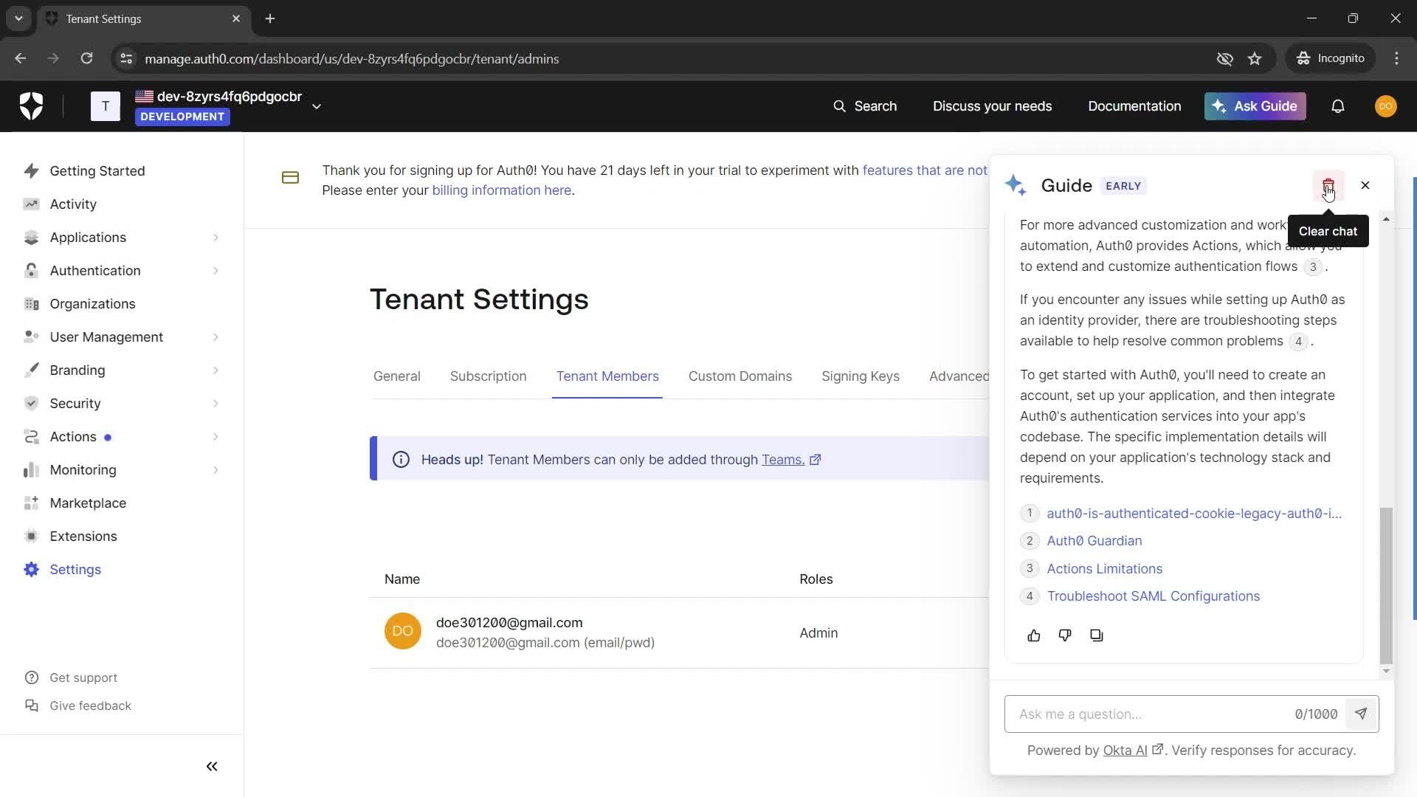This screenshot has width=1417, height=797.
Task: Click the Give feedback chat icon
Action: 31,705
